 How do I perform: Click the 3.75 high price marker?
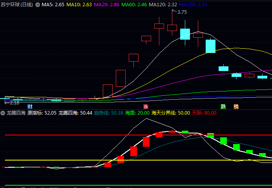pyautogui.click(x=182, y=12)
